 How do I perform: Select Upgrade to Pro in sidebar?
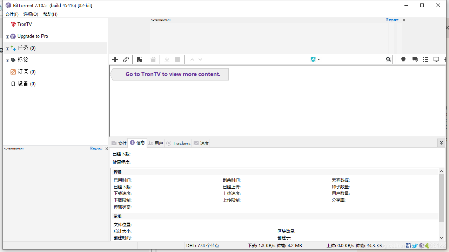click(55, 36)
